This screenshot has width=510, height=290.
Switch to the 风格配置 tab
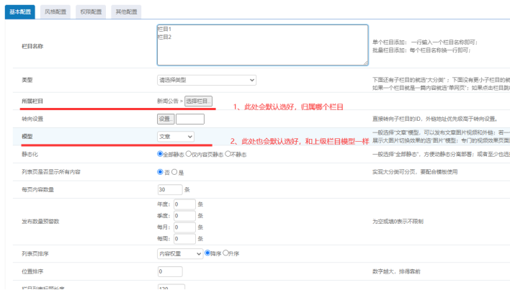(58, 12)
